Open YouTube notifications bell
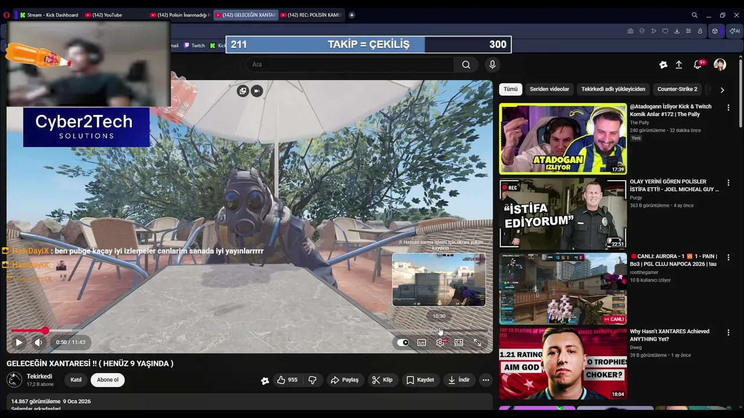 [x=697, y=65]
